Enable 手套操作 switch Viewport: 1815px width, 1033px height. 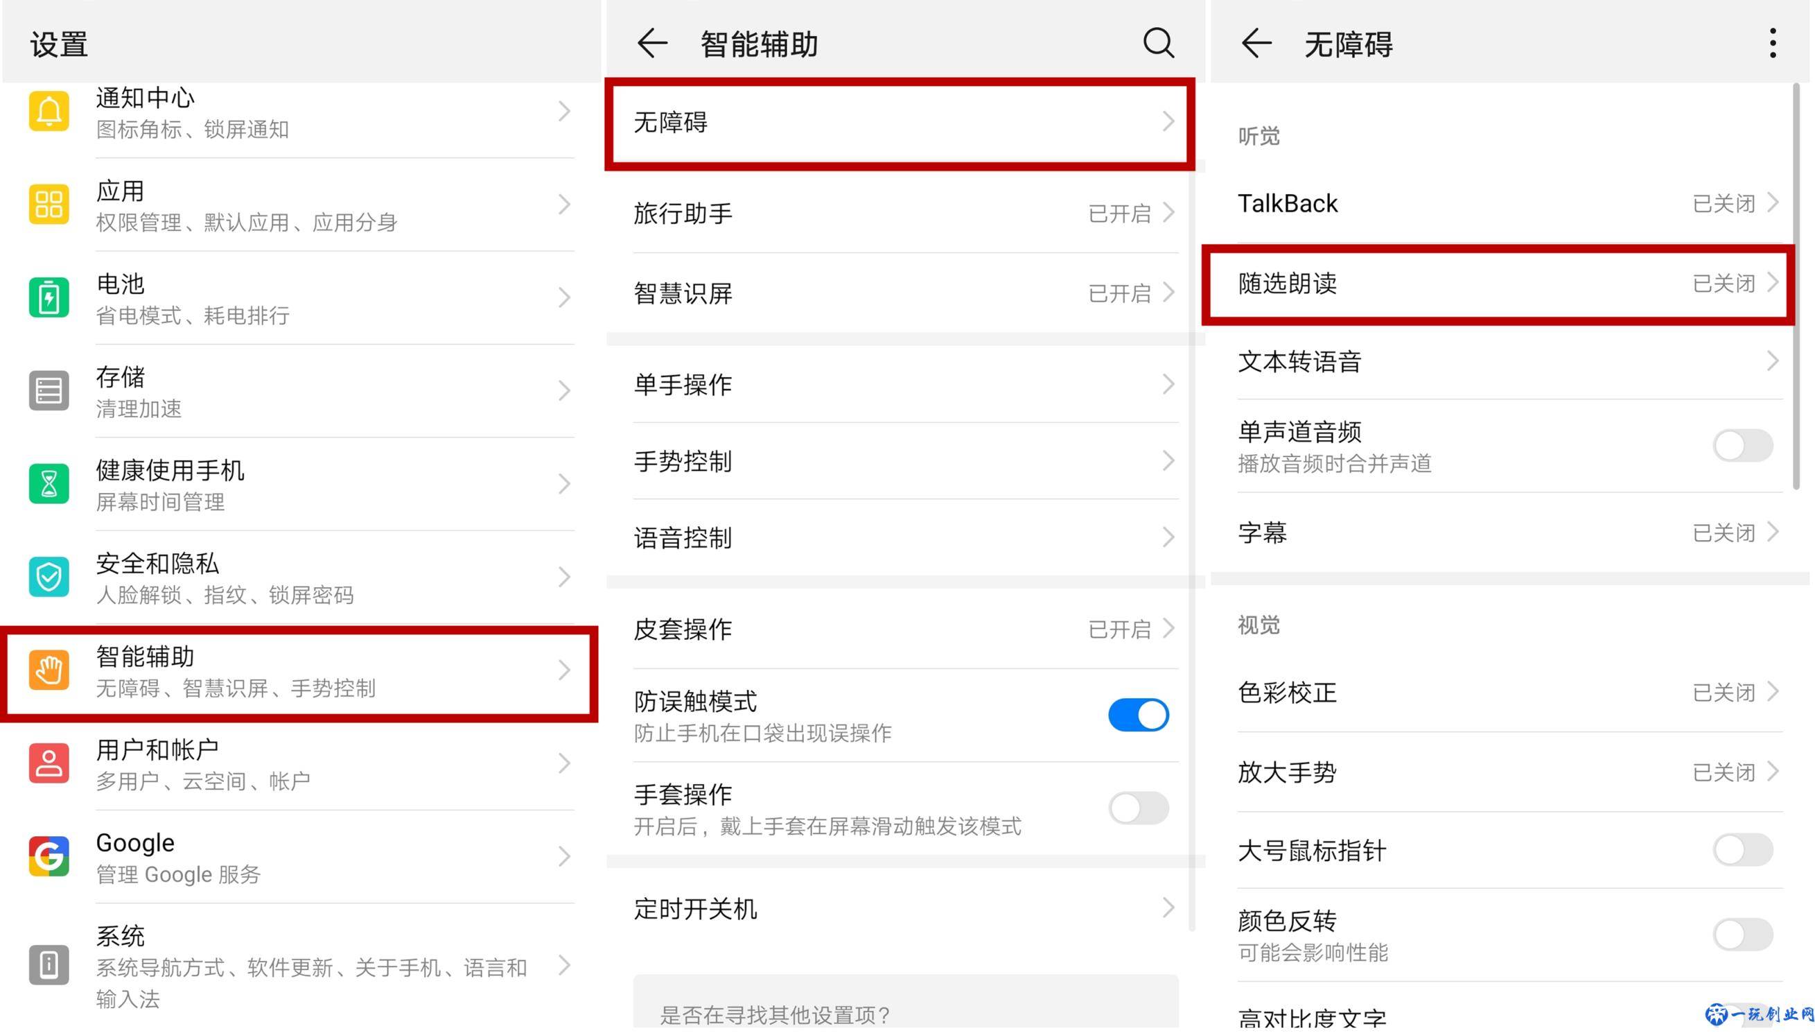(x=1139, y=808)
